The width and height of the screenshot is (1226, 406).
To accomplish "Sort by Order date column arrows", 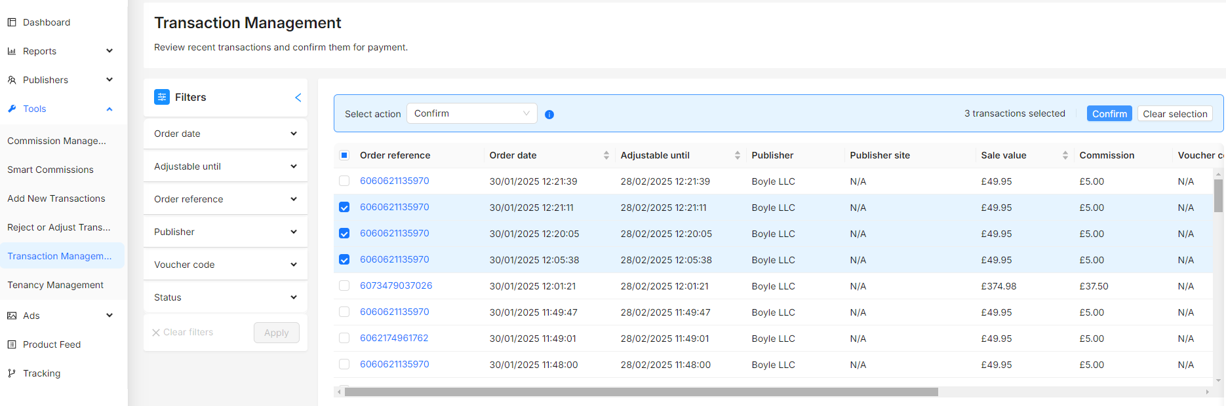I will [606, 155].
